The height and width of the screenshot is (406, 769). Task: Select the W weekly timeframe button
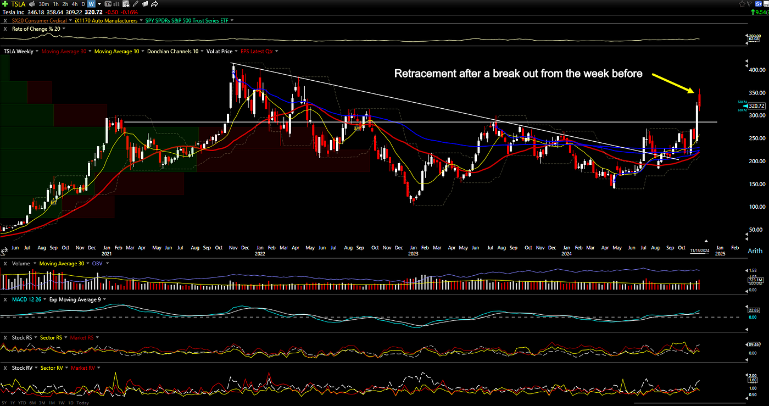(x=91, y=4)
